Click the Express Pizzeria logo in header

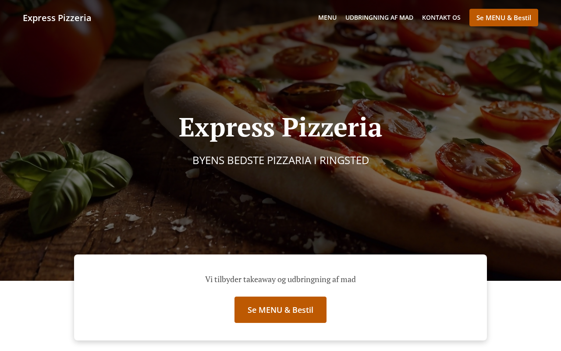57,18
